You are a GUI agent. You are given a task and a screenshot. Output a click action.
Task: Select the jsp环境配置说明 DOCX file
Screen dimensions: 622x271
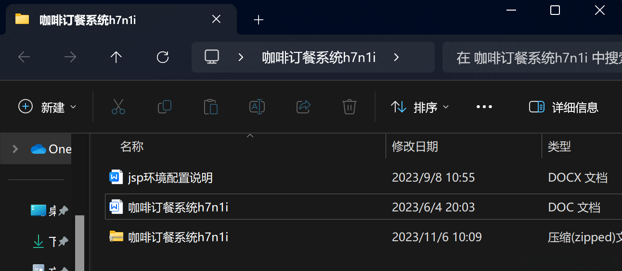pos(363,178)
